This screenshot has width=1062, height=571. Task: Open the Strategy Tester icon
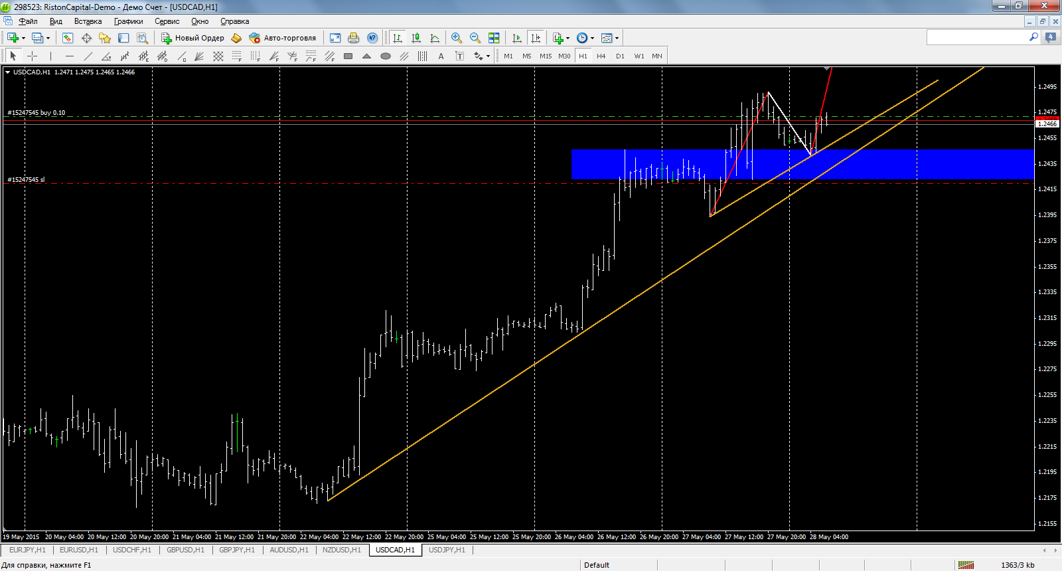[x=142, y=38]
